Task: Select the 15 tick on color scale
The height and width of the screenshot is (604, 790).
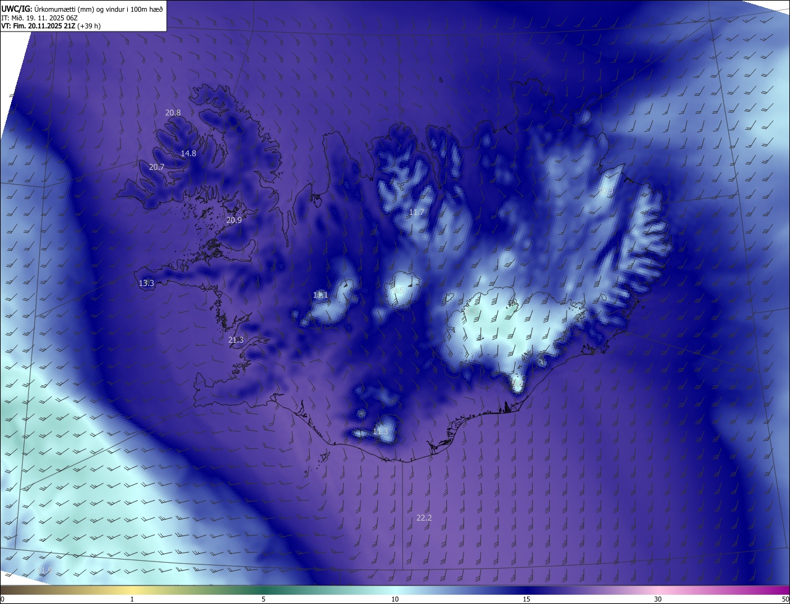Action: tap(526, 599)
